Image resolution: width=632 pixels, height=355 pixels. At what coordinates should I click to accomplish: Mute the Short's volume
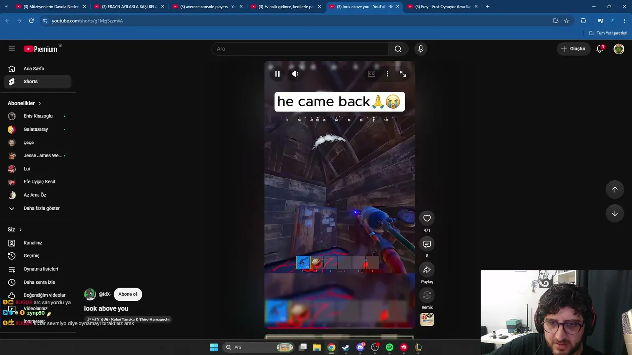tap(295, 74)
